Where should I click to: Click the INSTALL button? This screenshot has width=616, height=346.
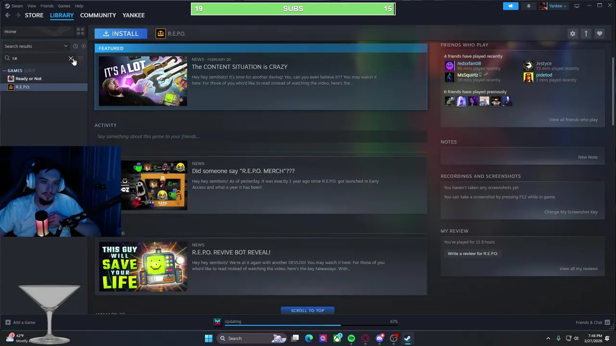121,34
